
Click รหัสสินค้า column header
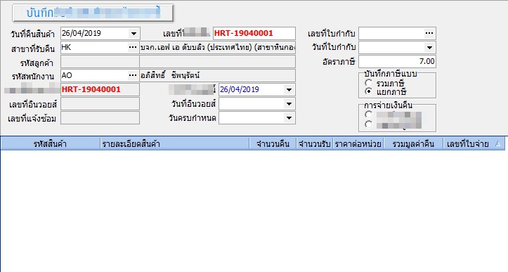coord(50,143)
